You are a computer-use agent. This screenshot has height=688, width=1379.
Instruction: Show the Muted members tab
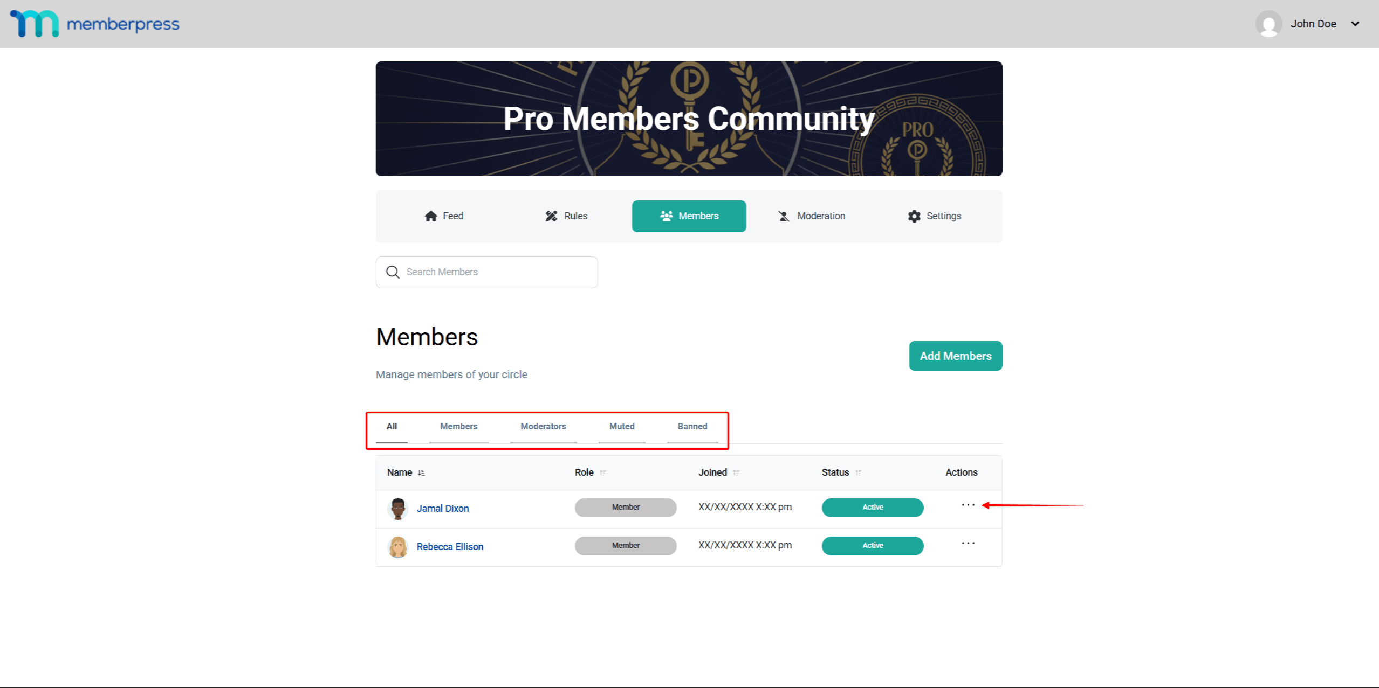pos(622,427)
